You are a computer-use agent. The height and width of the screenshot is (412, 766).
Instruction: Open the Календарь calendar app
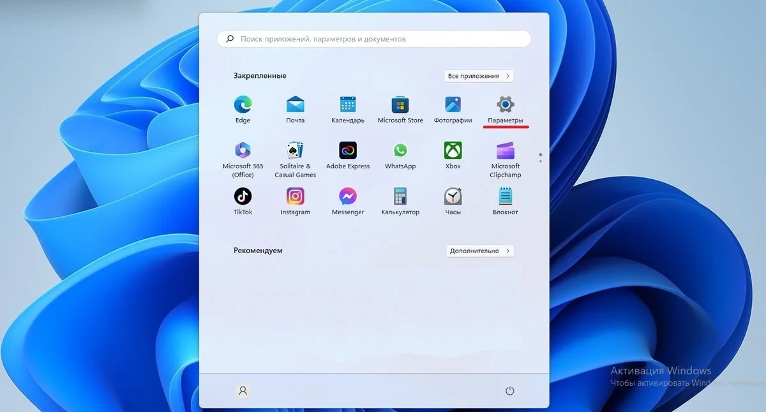[348, 109]
